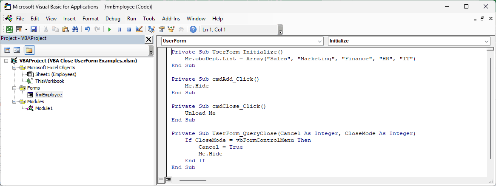496x186 pixels.
Task: Click the View Microsoft Excel icon
Action: click(x=9, y=29)
